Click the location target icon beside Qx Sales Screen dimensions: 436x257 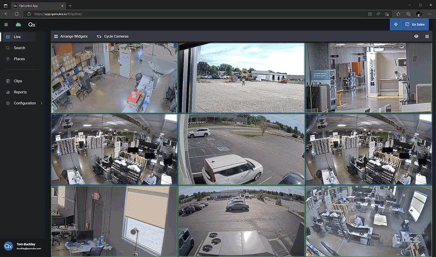coord(395,24)
